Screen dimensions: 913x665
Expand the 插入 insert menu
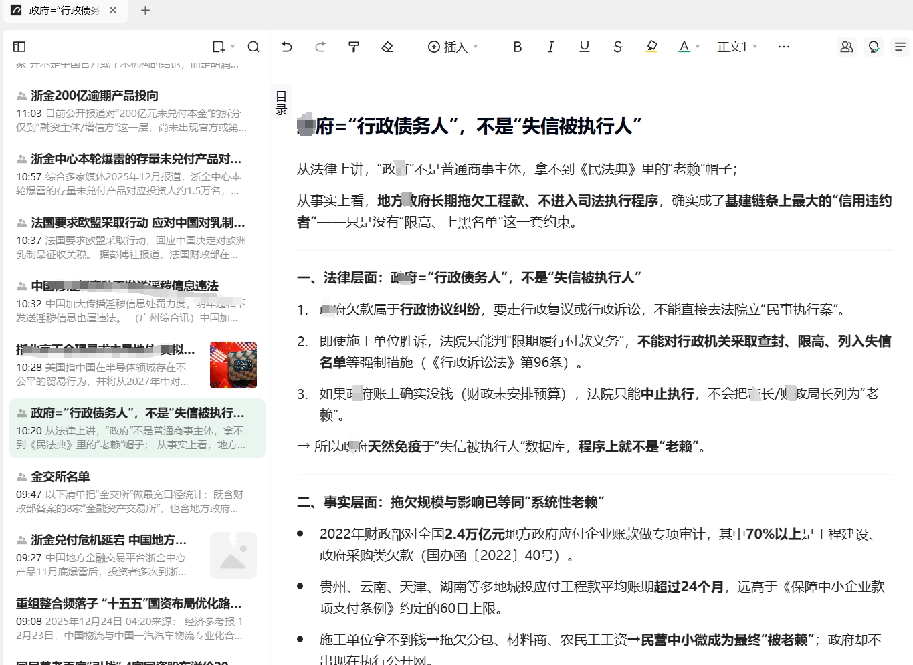click(x=453, y=47)
